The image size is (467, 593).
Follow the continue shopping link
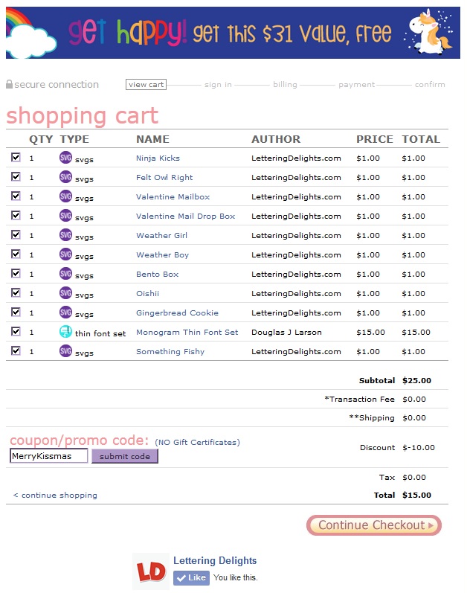56,496
